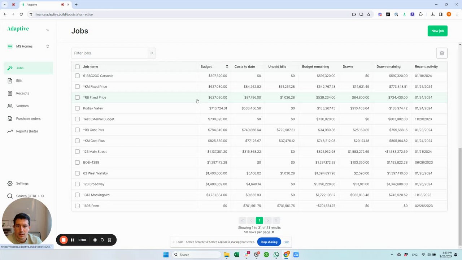Go to next results page
462x260 pixels.
pos(267,220)
